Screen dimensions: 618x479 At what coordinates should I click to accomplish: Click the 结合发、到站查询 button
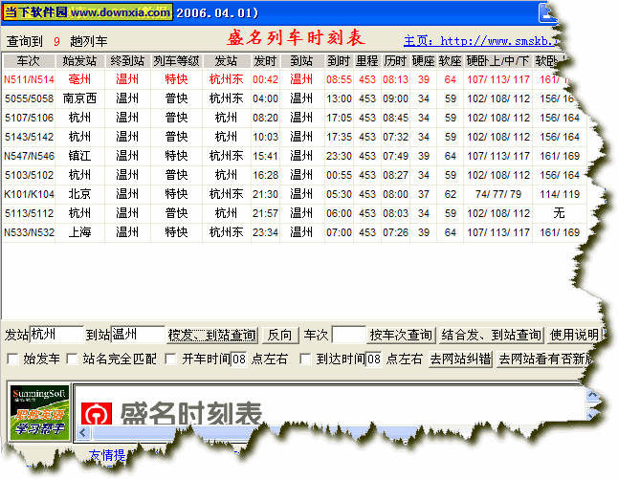click(x=492, y=336)
